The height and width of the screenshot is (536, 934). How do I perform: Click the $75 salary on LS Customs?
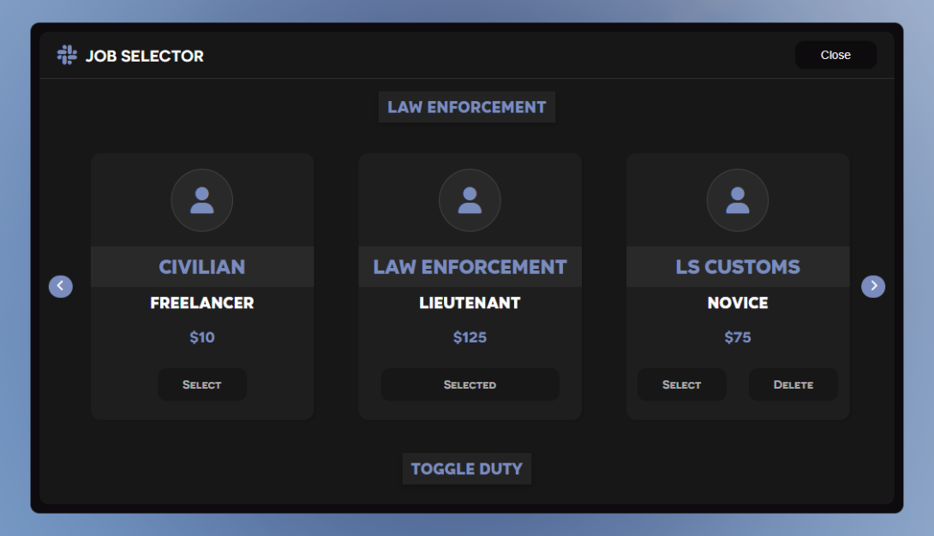click(737, 337)
